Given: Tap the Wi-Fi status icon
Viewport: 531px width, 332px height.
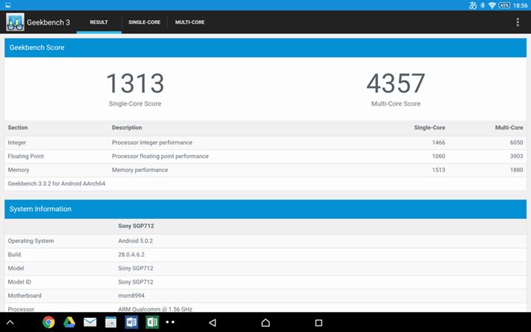Looking at the screenshot, I should pos(492,5).
